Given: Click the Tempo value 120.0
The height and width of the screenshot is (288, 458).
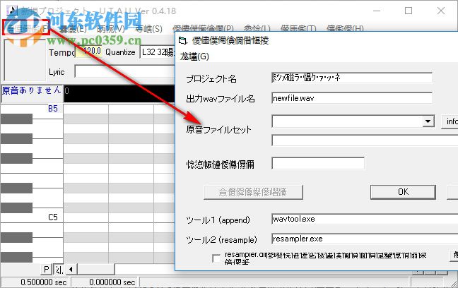Looking at the screenshot, I should click(x=89, y=52).
